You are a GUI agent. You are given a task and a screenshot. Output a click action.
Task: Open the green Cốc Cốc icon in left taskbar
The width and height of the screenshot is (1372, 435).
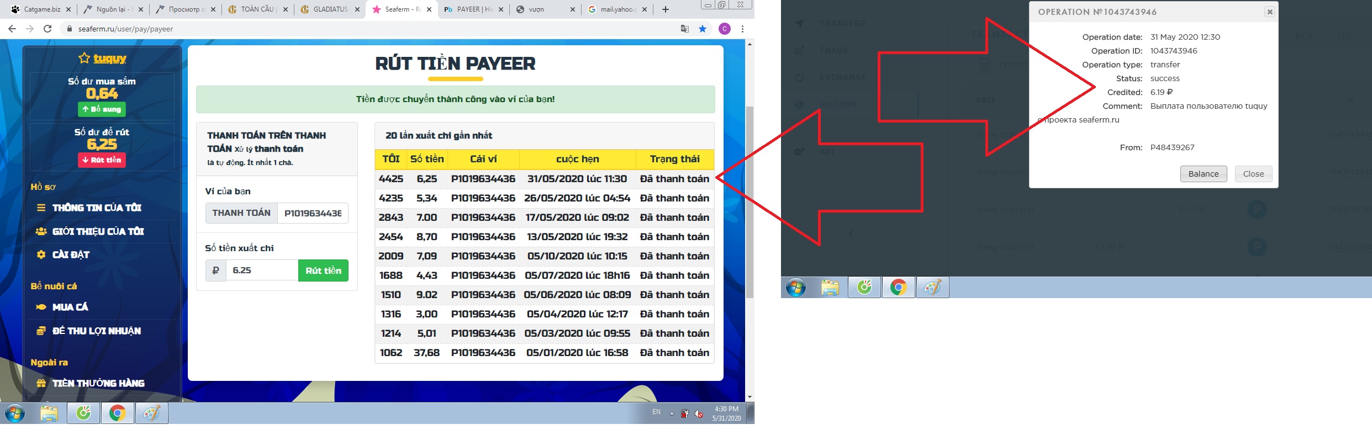pyautogui.click(x=84, y=413)
